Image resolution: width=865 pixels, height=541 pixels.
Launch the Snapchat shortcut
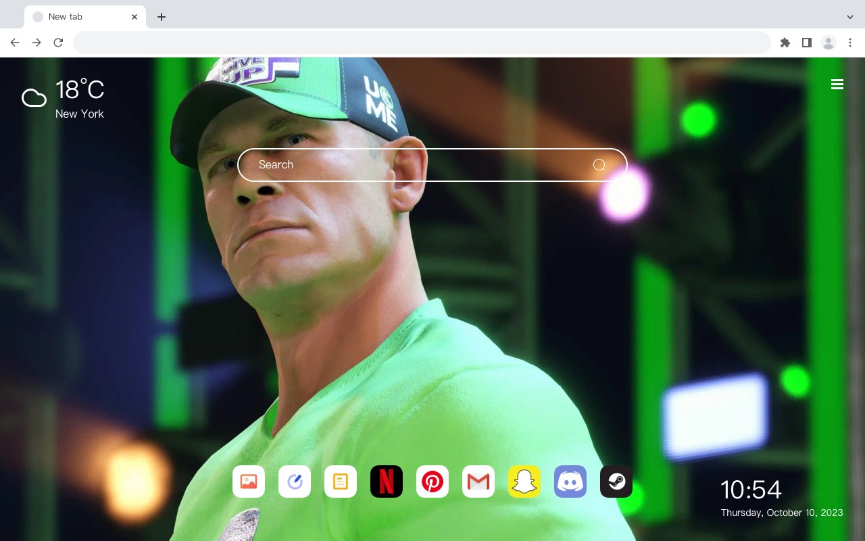[524, 481]
